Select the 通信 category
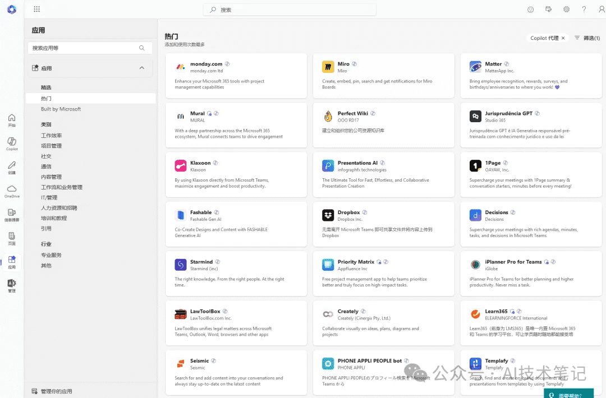Screen dimensions: 606x398 pyautogui.click(x=46, y=166)
